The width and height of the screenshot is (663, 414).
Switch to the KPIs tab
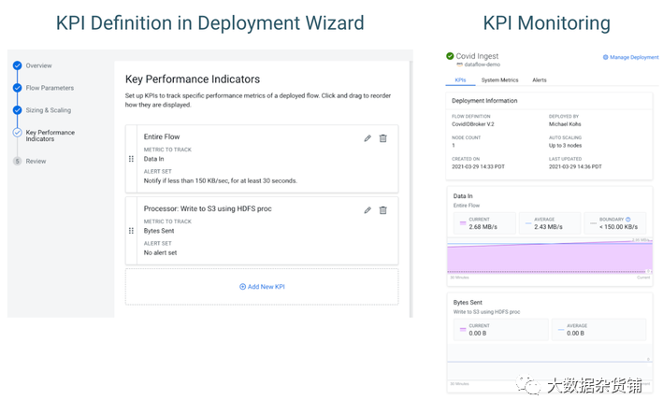point(460,79)
